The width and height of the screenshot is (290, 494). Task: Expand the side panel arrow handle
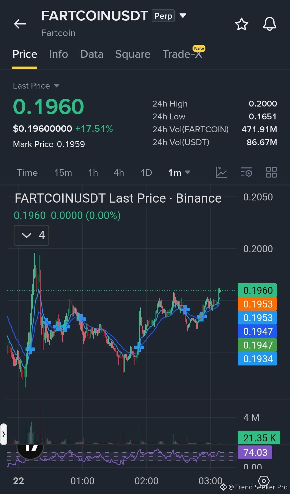(x=3, y=434)
